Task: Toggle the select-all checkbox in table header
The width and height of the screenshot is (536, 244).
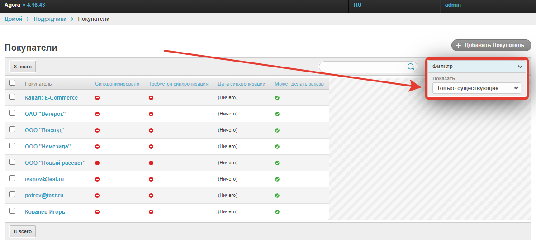Action: (x=13, y=83)
